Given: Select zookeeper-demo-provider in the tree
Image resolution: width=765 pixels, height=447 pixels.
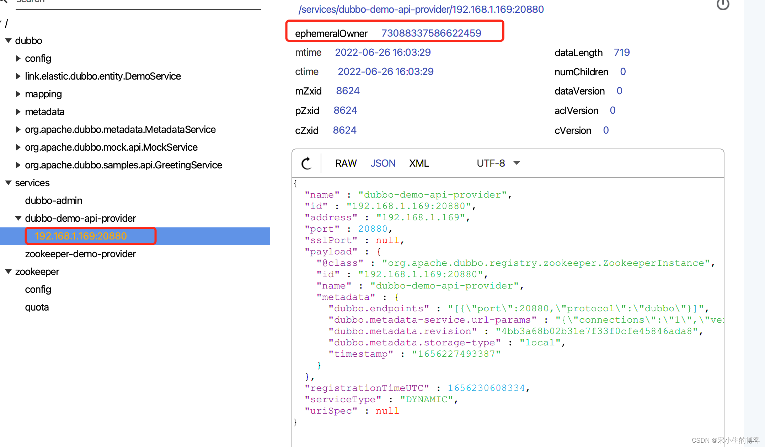Looking at the screenshot, I should coord(80,254).
